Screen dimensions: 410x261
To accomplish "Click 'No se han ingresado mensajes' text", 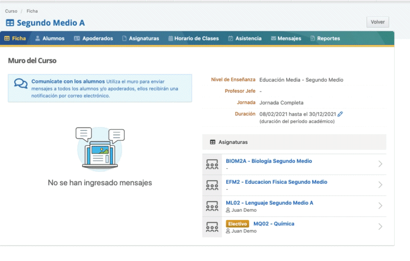I will click(x=100, y=183).
